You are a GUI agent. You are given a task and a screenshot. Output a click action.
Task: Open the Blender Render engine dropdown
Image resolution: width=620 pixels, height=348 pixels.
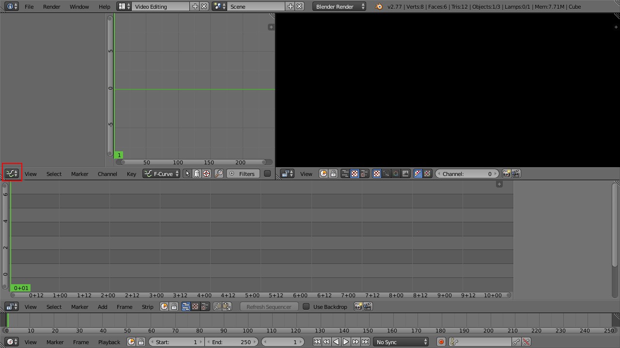click(340, 7)
